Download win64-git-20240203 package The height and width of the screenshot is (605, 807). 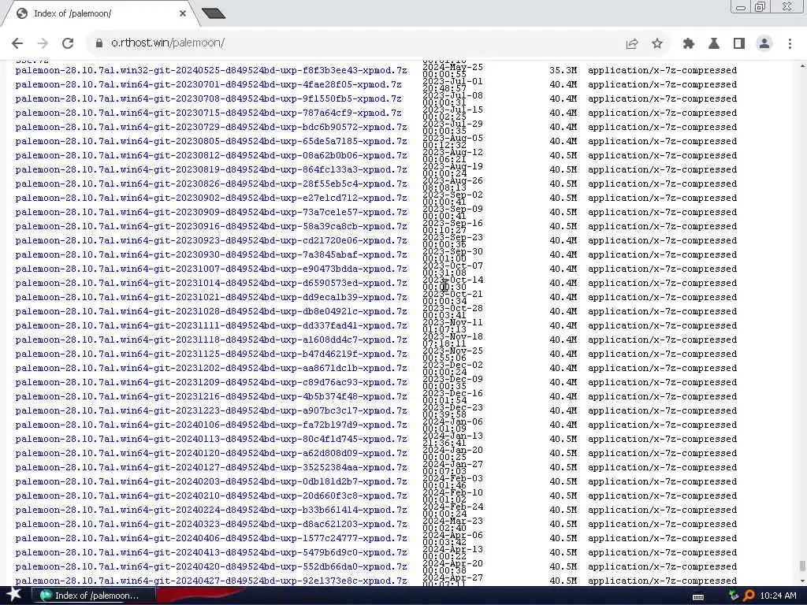[211, 481]
